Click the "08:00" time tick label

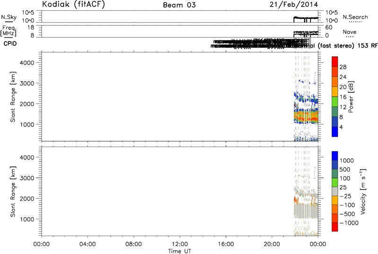(x=134, y=244)
